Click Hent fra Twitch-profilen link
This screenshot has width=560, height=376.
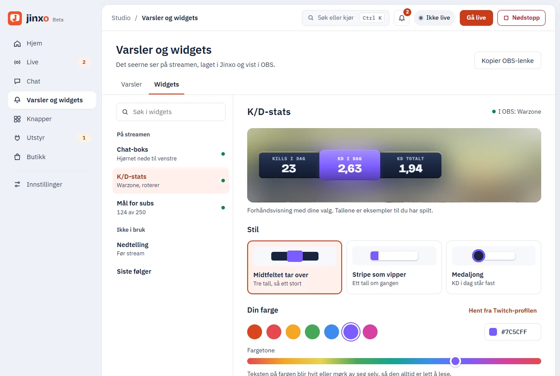[x=503, y=310]
